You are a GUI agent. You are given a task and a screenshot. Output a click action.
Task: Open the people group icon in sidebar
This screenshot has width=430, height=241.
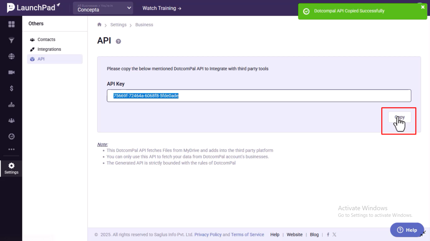[x=11, y=121]
